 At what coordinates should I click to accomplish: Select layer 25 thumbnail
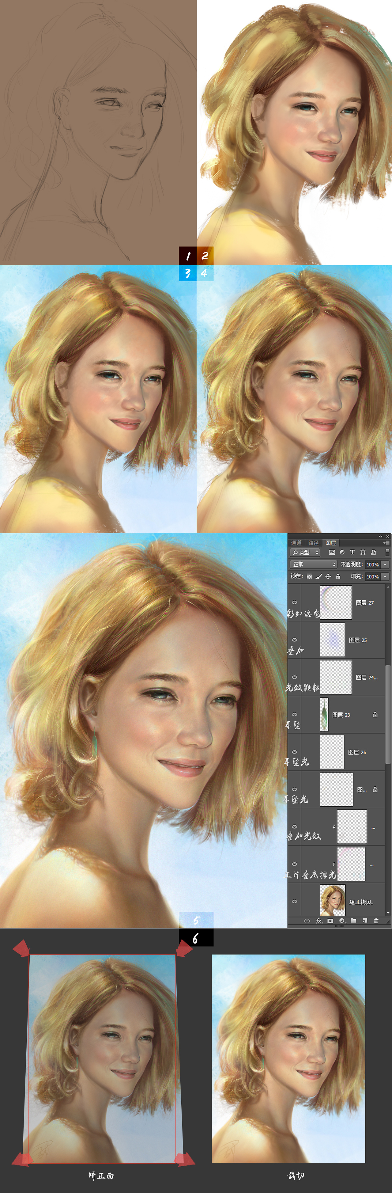click(332, 640)
